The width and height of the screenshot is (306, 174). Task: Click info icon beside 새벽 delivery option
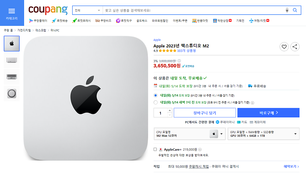pos(252,103)
